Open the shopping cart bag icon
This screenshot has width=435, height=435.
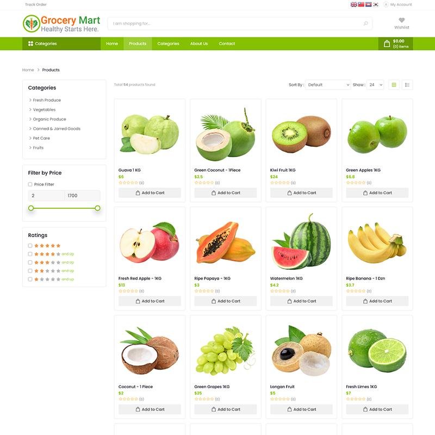click(387, 43)
